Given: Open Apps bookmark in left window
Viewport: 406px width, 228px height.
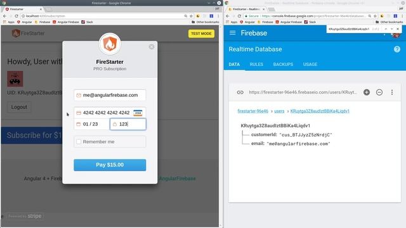Looking at the screenshot, I should click(x=9, y=22).
